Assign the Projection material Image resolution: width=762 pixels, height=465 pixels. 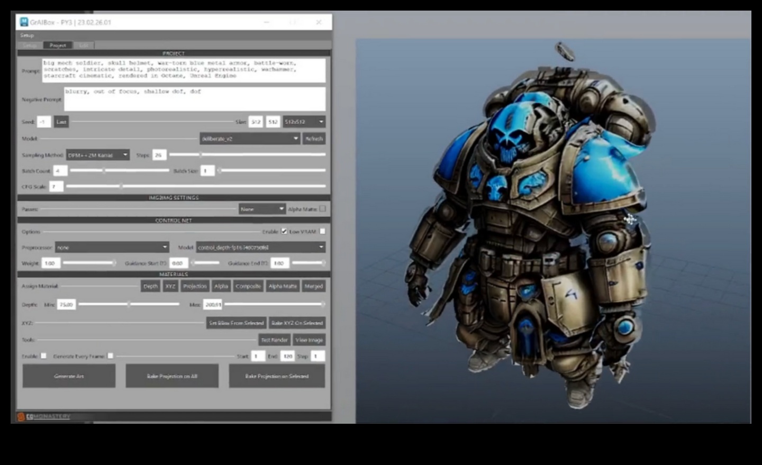(x=195, y=286)
